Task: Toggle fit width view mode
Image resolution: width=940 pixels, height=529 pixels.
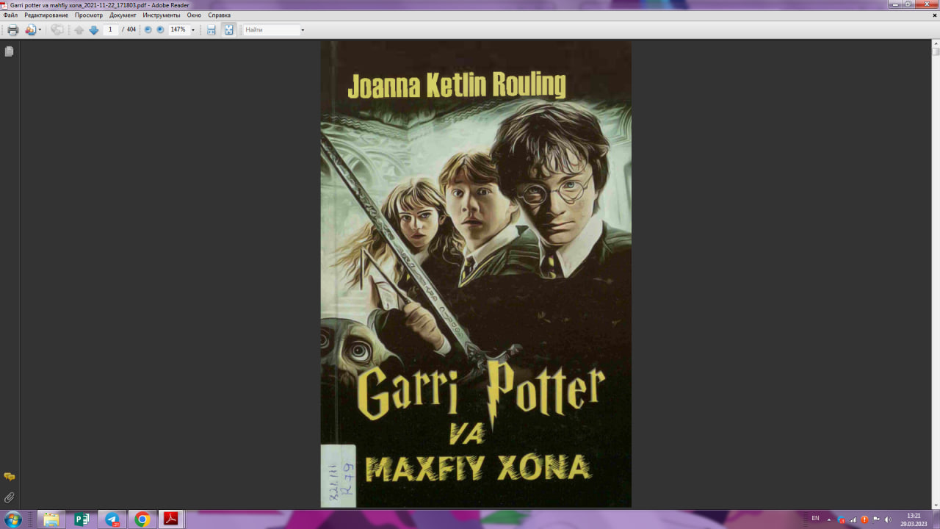Action: click(x=211, y=29)
